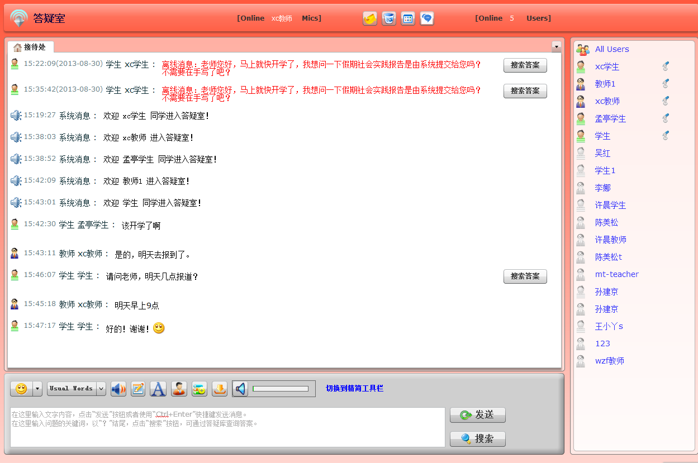This screenshot has width=698, height=463.
Task: Click the recycle bin icon in header
Action: click(x=389, y=18)
